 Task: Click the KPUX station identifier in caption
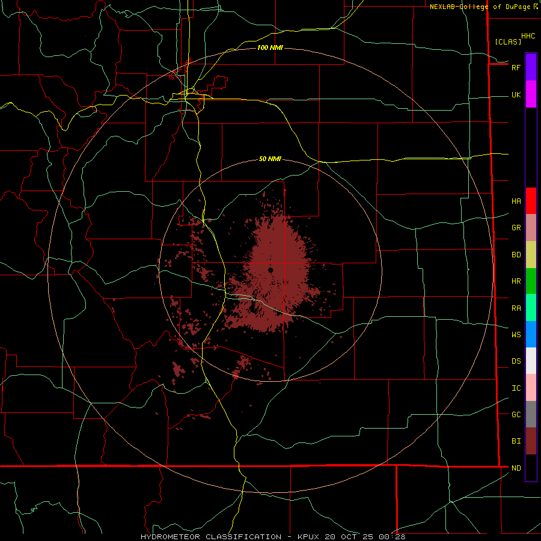(x=309, y=537)
